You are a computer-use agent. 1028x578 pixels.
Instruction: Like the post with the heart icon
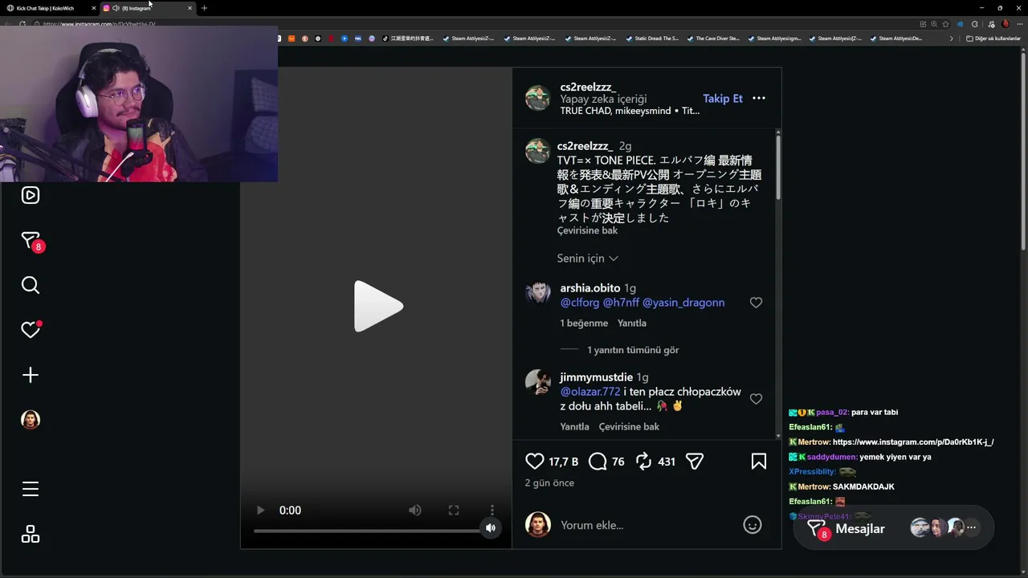point(535,461)
